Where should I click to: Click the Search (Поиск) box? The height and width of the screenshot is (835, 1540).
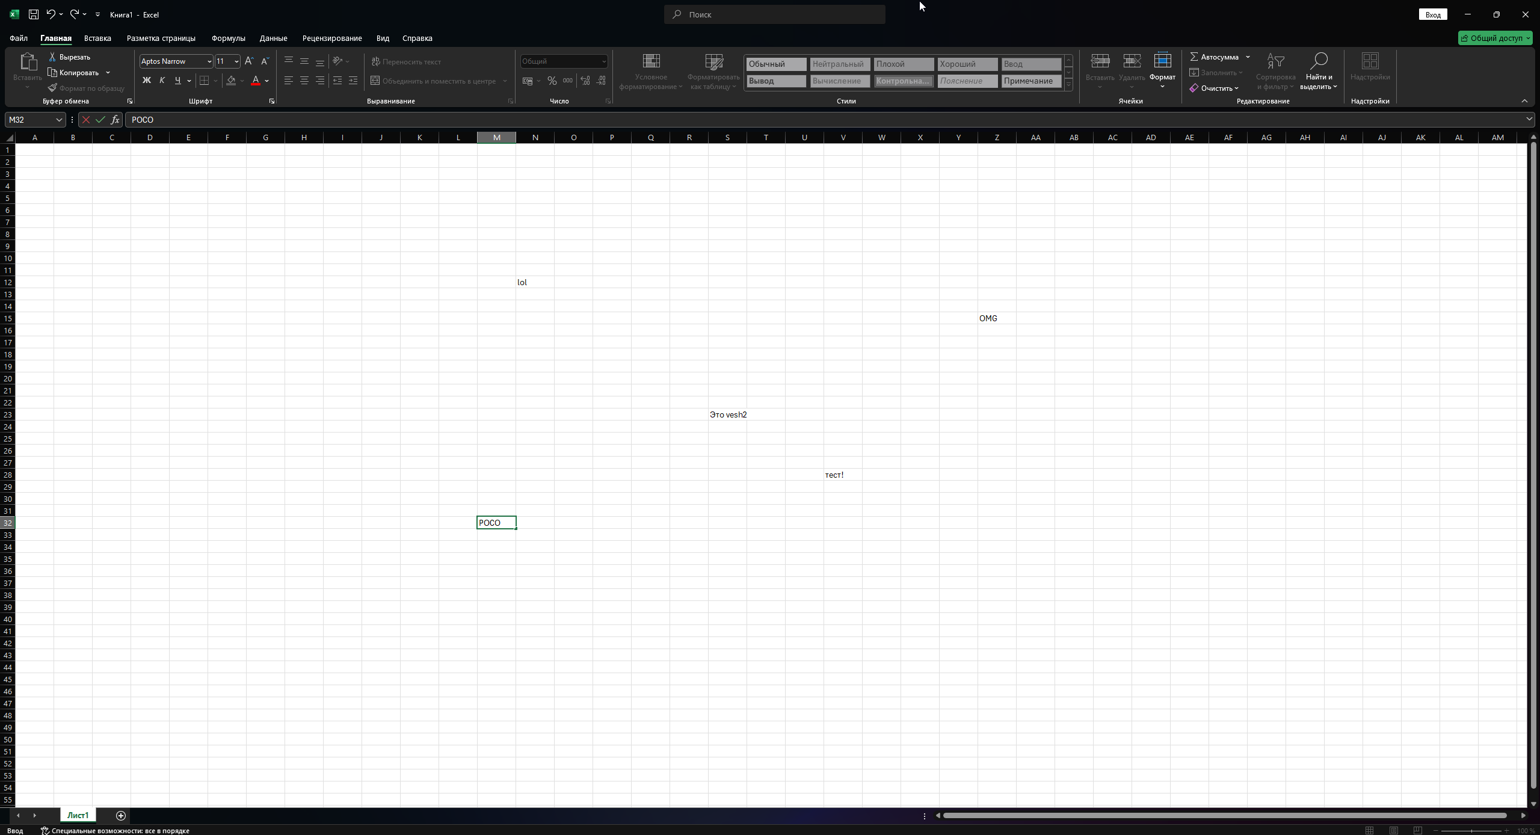point(774,14)
